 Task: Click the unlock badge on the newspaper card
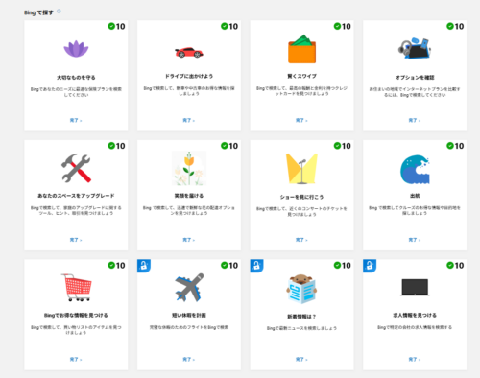256,266
